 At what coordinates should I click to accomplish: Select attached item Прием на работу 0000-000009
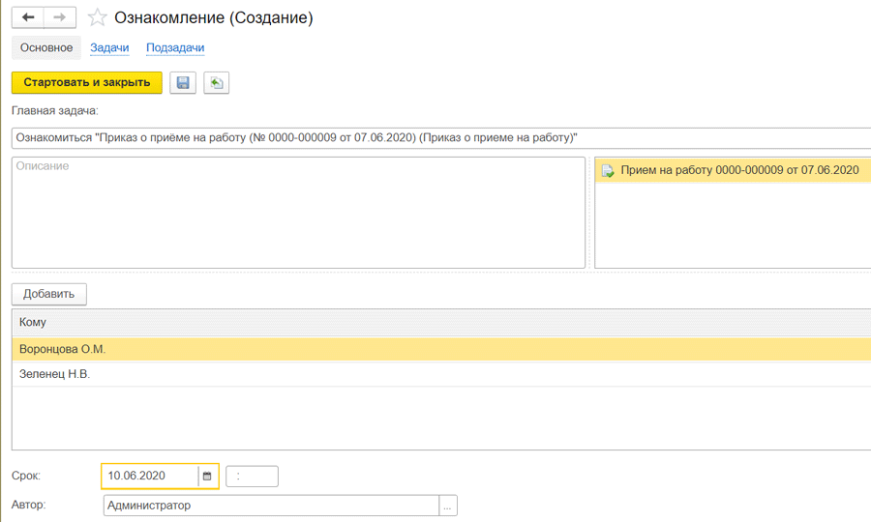tap(739, 171)
